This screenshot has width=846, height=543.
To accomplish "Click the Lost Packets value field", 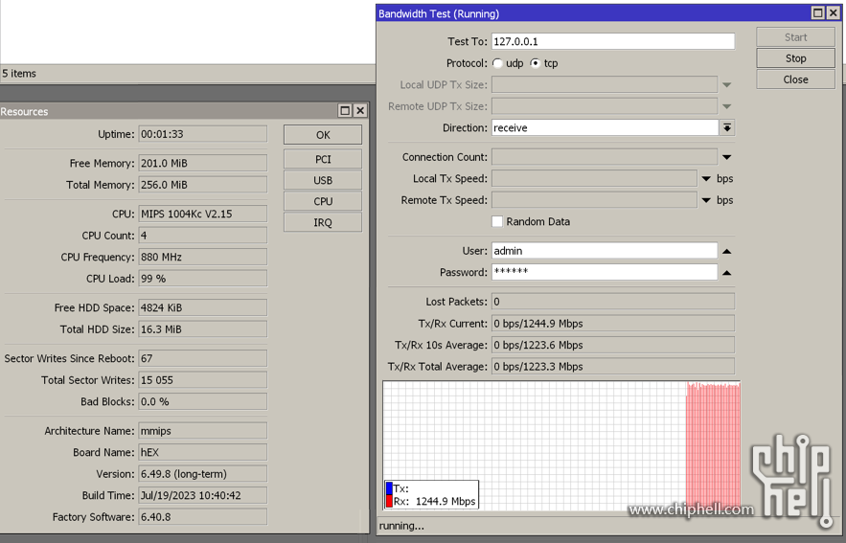I will pyautogui.click(x=613, y=302).
